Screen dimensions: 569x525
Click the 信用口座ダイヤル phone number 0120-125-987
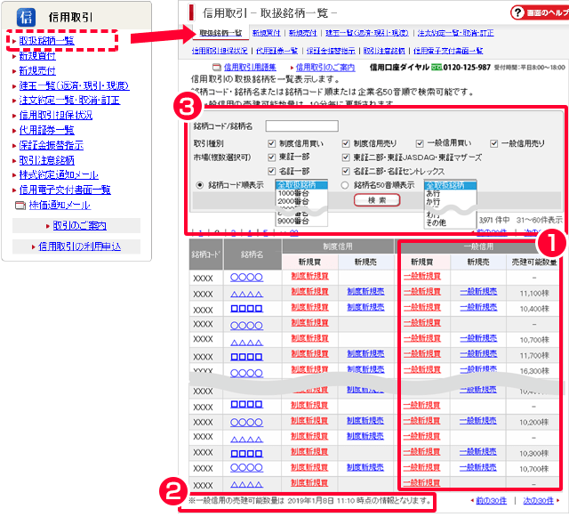467,67
